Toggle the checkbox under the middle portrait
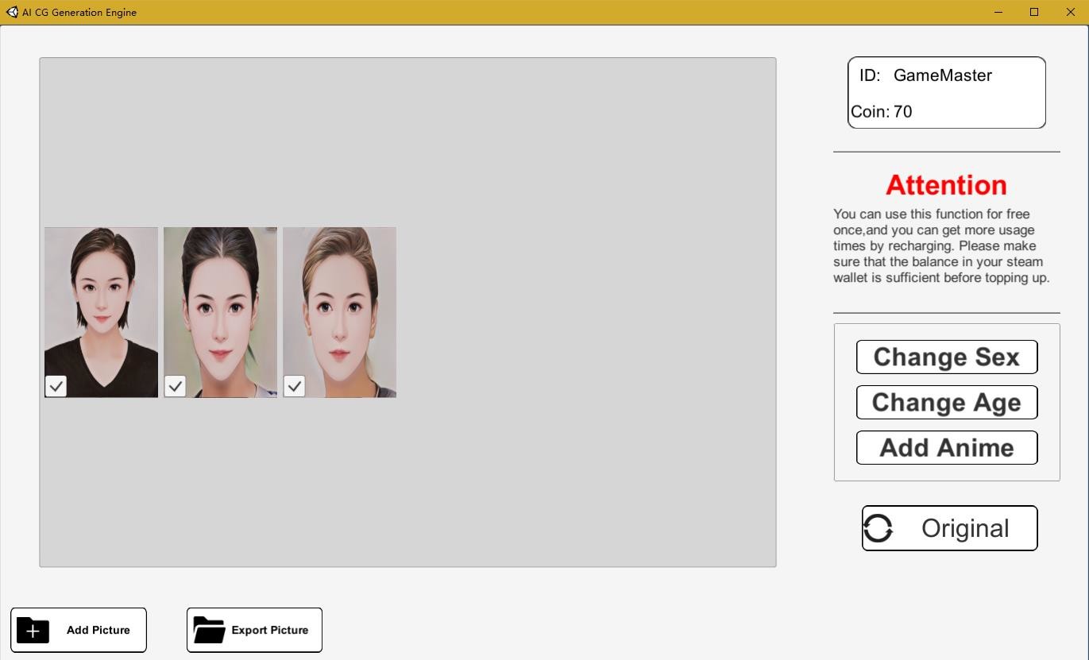1089x660 pixels. (x=175, y=386)
